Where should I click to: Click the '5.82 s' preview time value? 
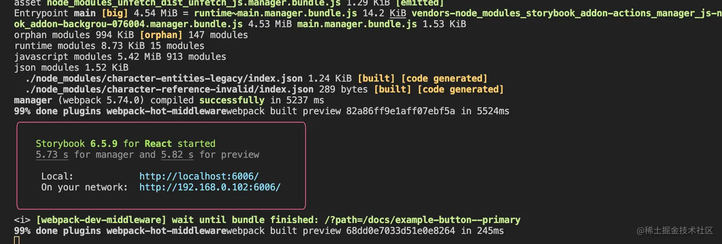pyautogui.click(x=177, y=154)
